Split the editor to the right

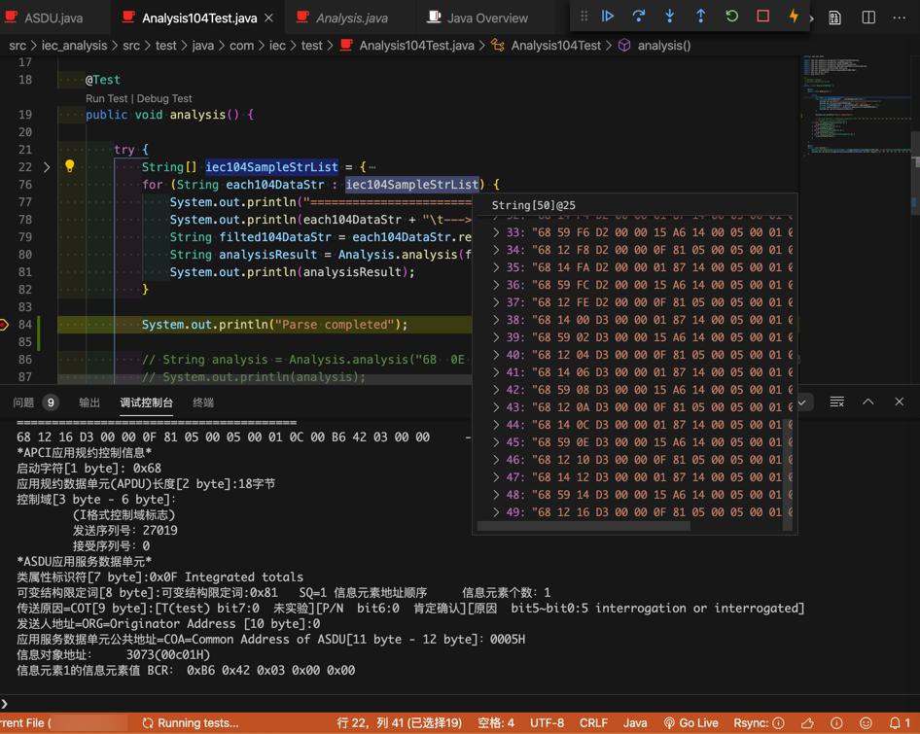click(868, 17)
